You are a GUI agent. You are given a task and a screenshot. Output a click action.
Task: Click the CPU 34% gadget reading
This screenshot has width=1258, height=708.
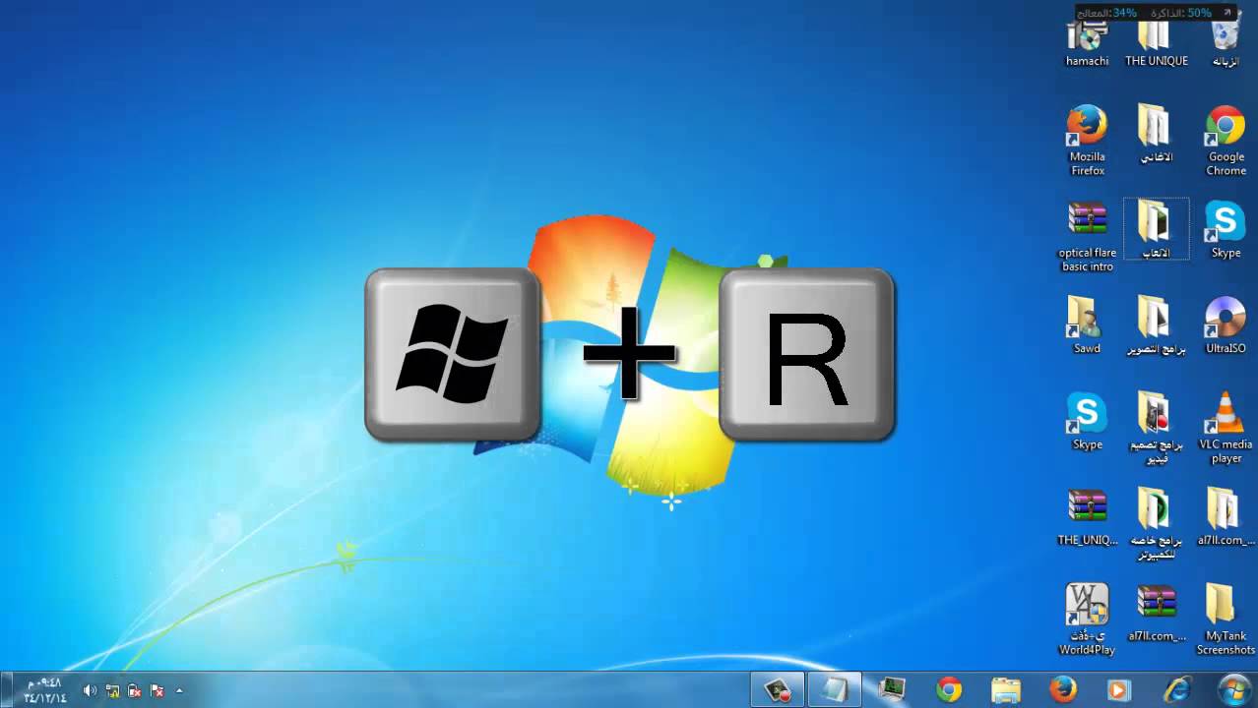point(1108,13)
